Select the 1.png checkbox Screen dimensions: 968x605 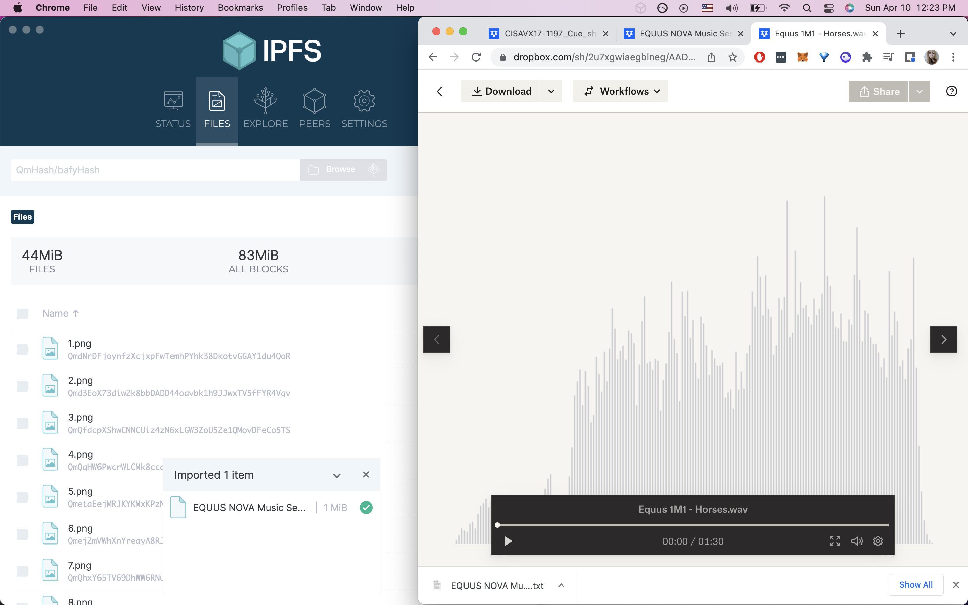(22, 349)
